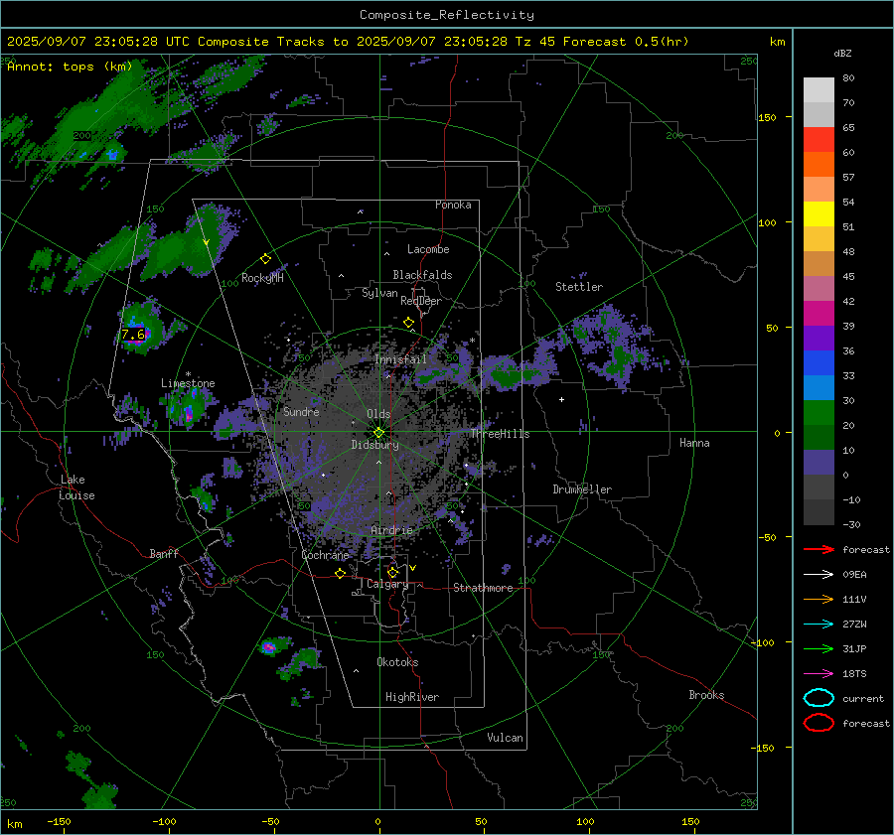Select the purple 39-36 dBZ swatch
894x835 pixels.
pyautogui.click(x=819, y=339)
